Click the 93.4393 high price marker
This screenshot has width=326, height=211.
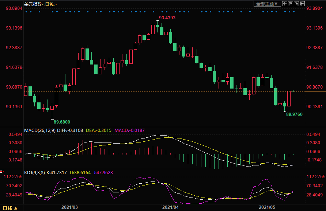point(167,17)
